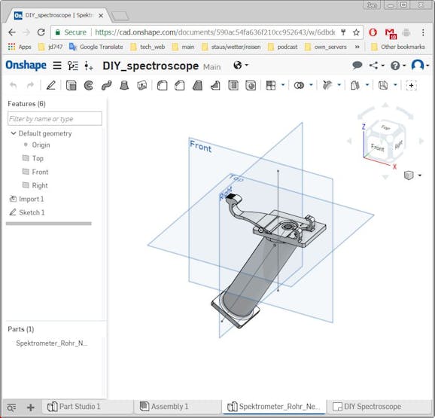Switch to the Assembly 1 tab

[164, 407]
